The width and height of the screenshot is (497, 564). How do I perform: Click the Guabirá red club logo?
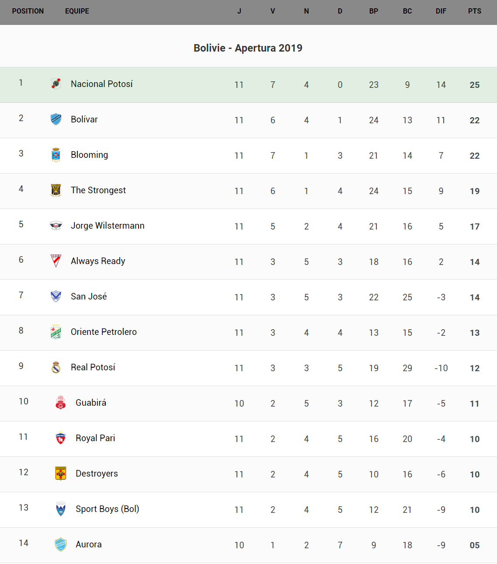[61, 403]
